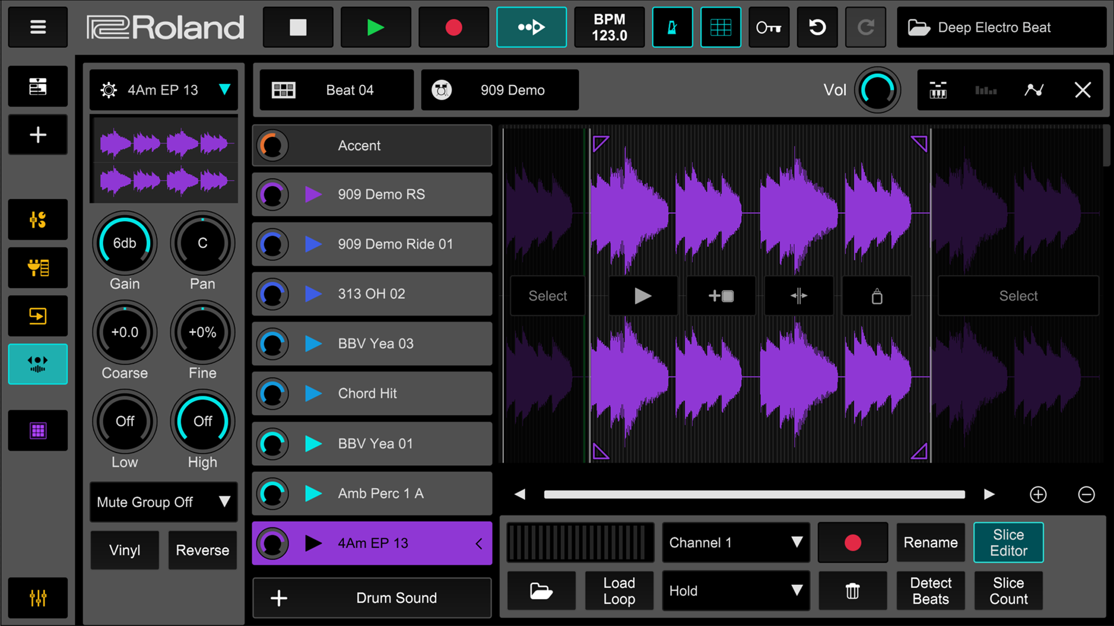Click the piano keyboard icon above the waveform
This screenshot has width=1114, height=626.
938,90
